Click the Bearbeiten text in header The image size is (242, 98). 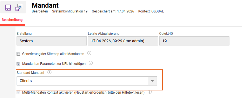(40, 11)
